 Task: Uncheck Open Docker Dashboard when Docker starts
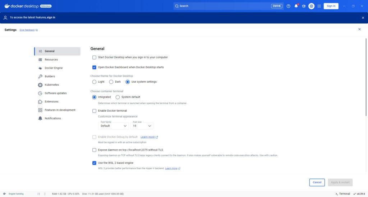[x=94, y=67]
